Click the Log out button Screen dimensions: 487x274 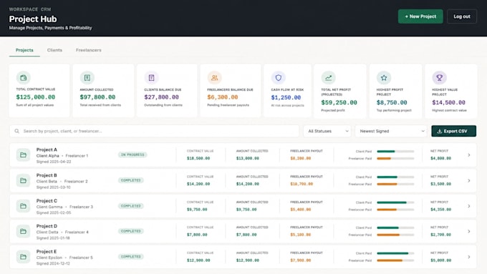tap(462, 16)
